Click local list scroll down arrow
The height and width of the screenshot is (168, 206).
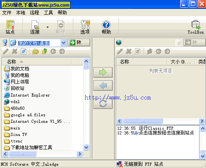pyautogui.click(x=86, y=147)
